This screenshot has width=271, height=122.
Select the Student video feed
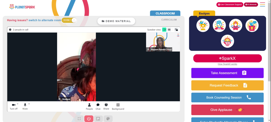coord(77,67)
